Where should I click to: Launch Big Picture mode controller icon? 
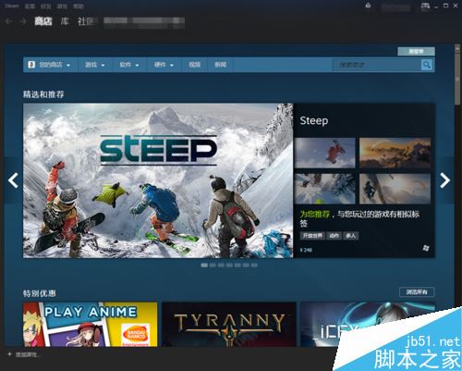click(425, 6)
